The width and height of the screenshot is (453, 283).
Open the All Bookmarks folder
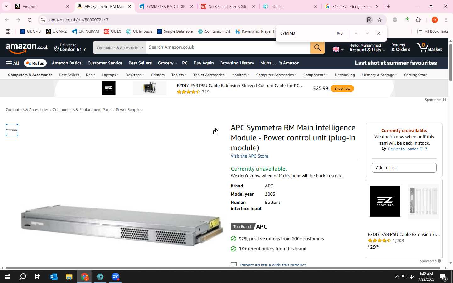tap(433, 31)
